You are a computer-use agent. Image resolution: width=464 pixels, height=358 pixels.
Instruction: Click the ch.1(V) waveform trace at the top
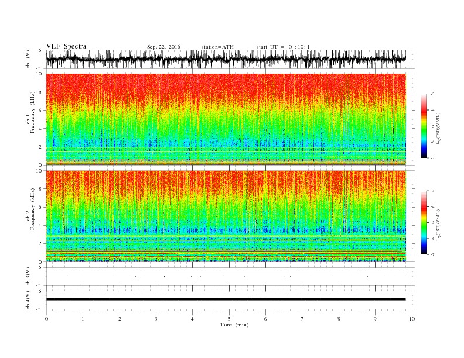[226, 59]
